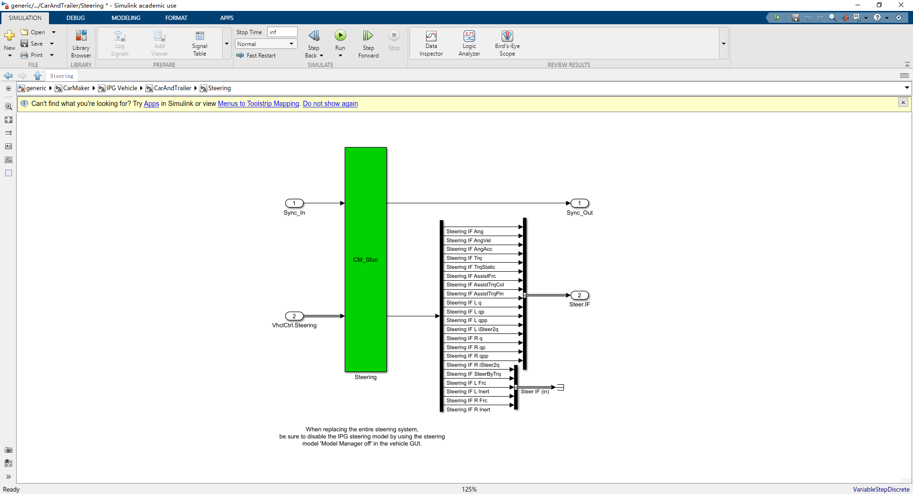Go up to parent with the blue up arrow
Image resolution: width=913 pixels, height=494 pixels.
38,76
